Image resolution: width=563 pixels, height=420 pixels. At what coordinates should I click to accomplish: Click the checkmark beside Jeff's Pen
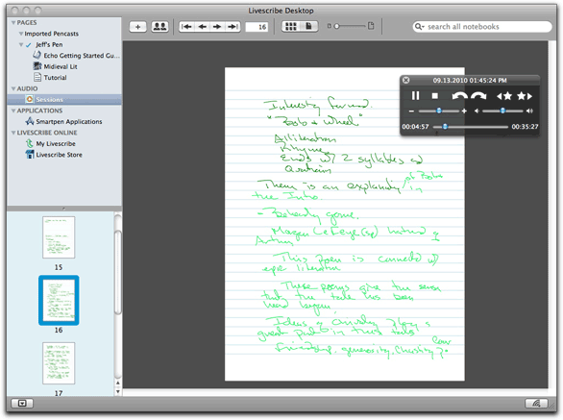29,45
